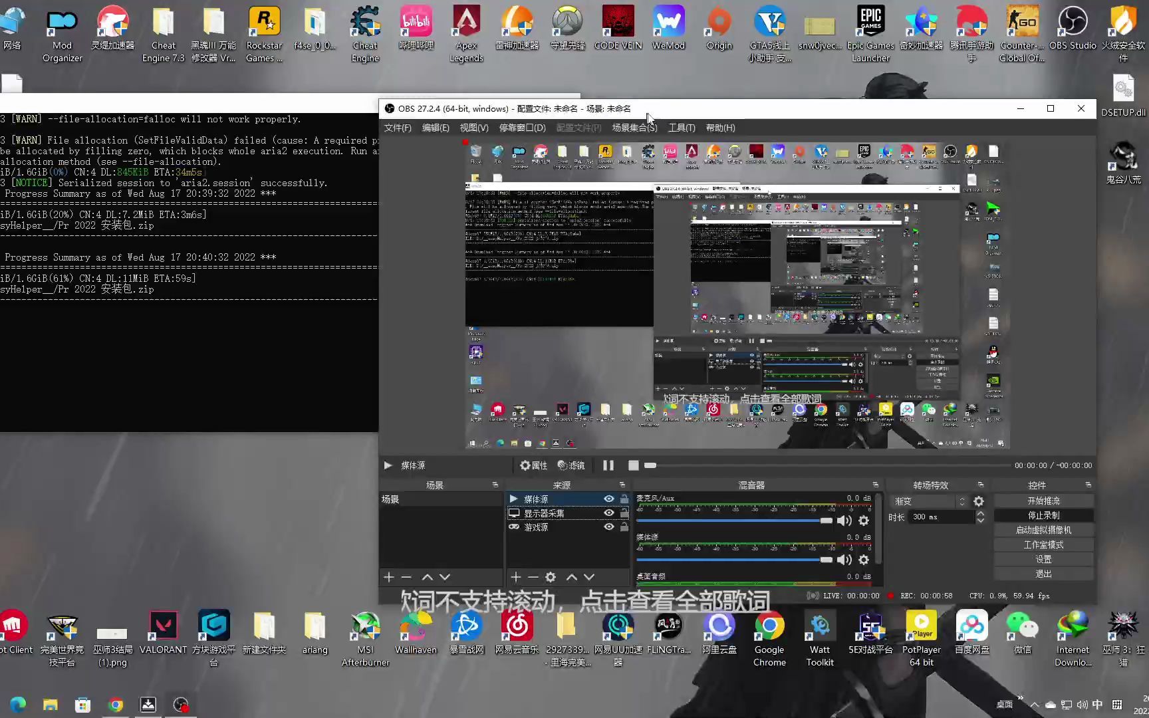Viewport: 1149px width, 718px height.
Task: Adjust the 媒体源 volume slider in the mixer
Action: point(735,560)
